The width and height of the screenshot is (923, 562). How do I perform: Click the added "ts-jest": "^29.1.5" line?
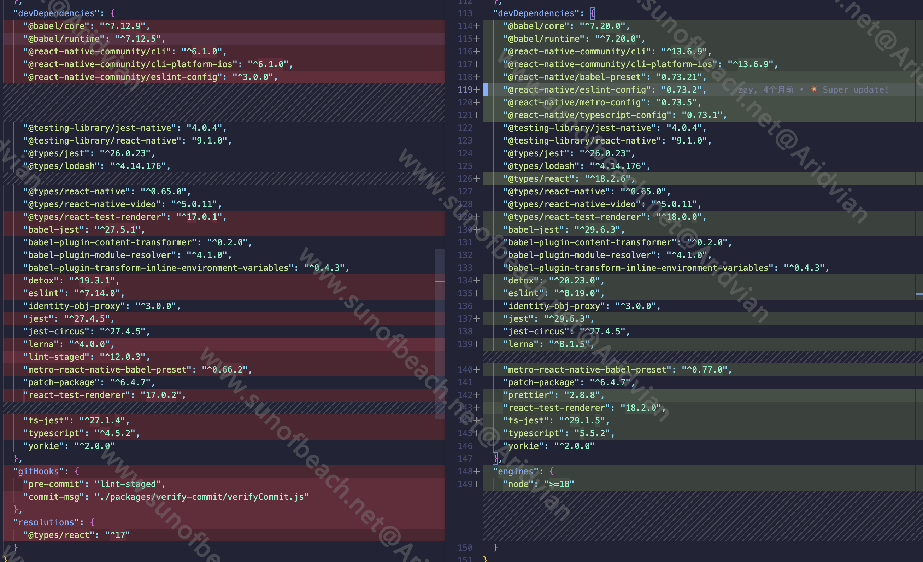tap(703, 421)
